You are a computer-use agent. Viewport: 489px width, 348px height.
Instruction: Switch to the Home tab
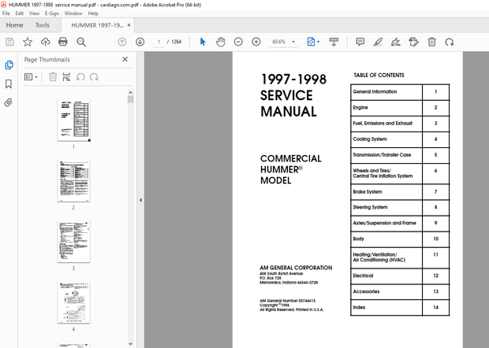(x=15, y=25)
